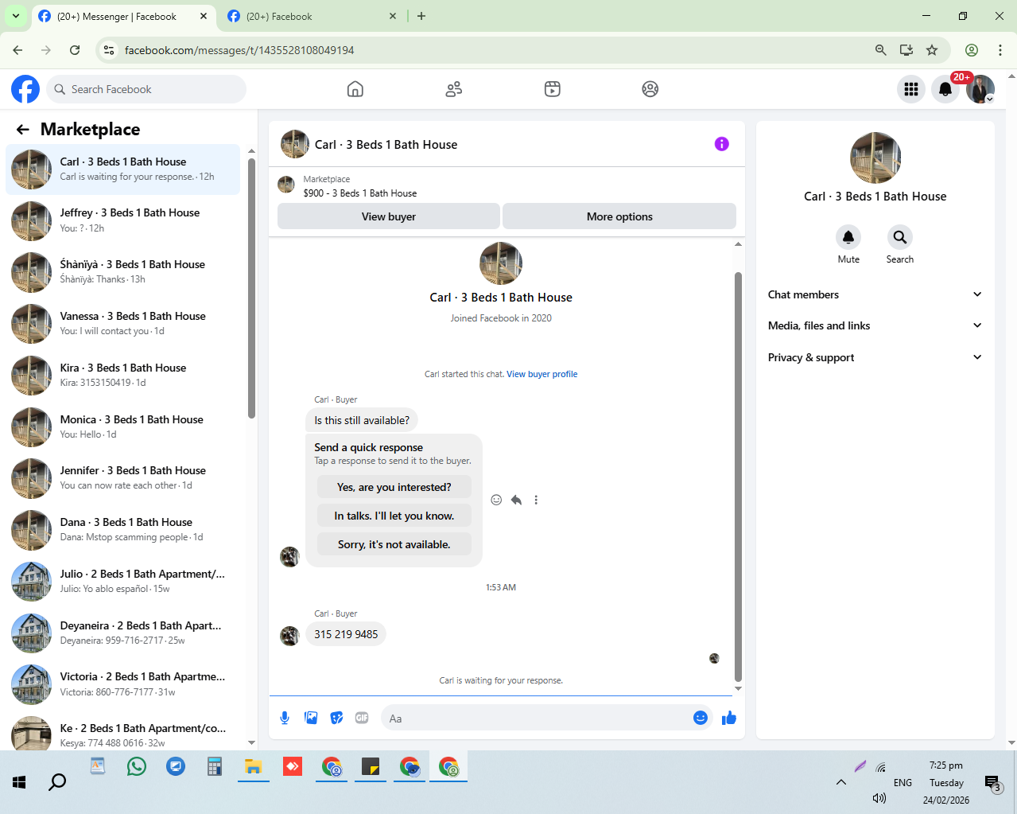The height and width of the screenshot is (814, 1017).
Task: Open the Groups icon in top navigation
Action: click(x=650, y=89)
